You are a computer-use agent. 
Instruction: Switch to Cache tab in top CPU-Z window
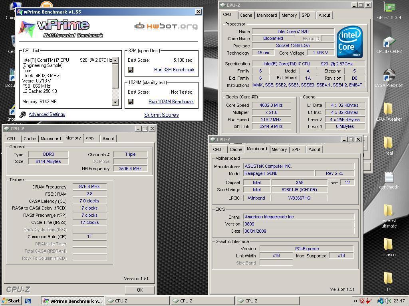(x=246, y=15)
